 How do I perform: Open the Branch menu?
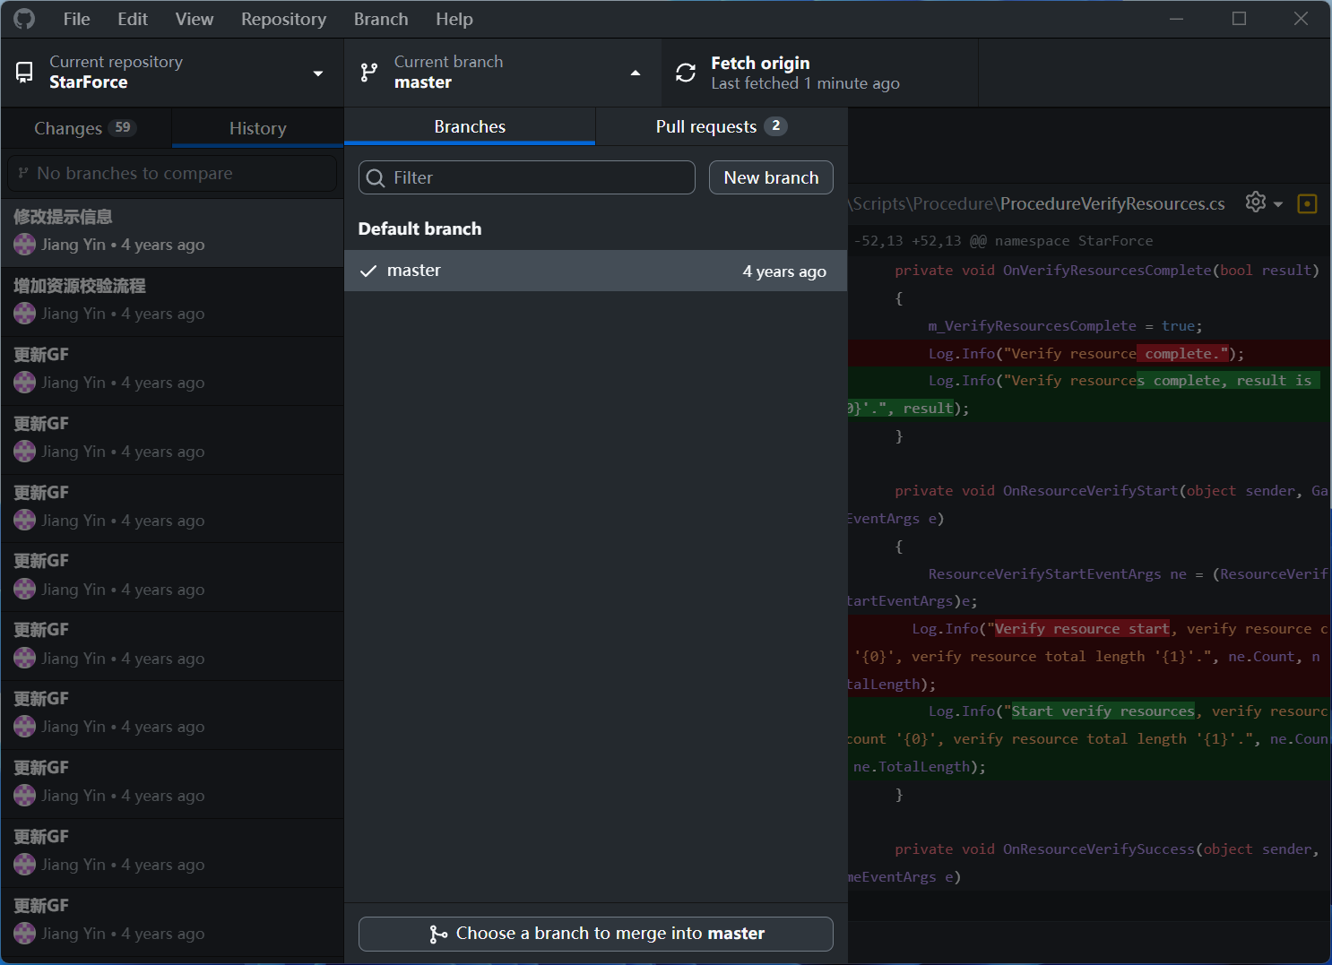pos(380,18)
